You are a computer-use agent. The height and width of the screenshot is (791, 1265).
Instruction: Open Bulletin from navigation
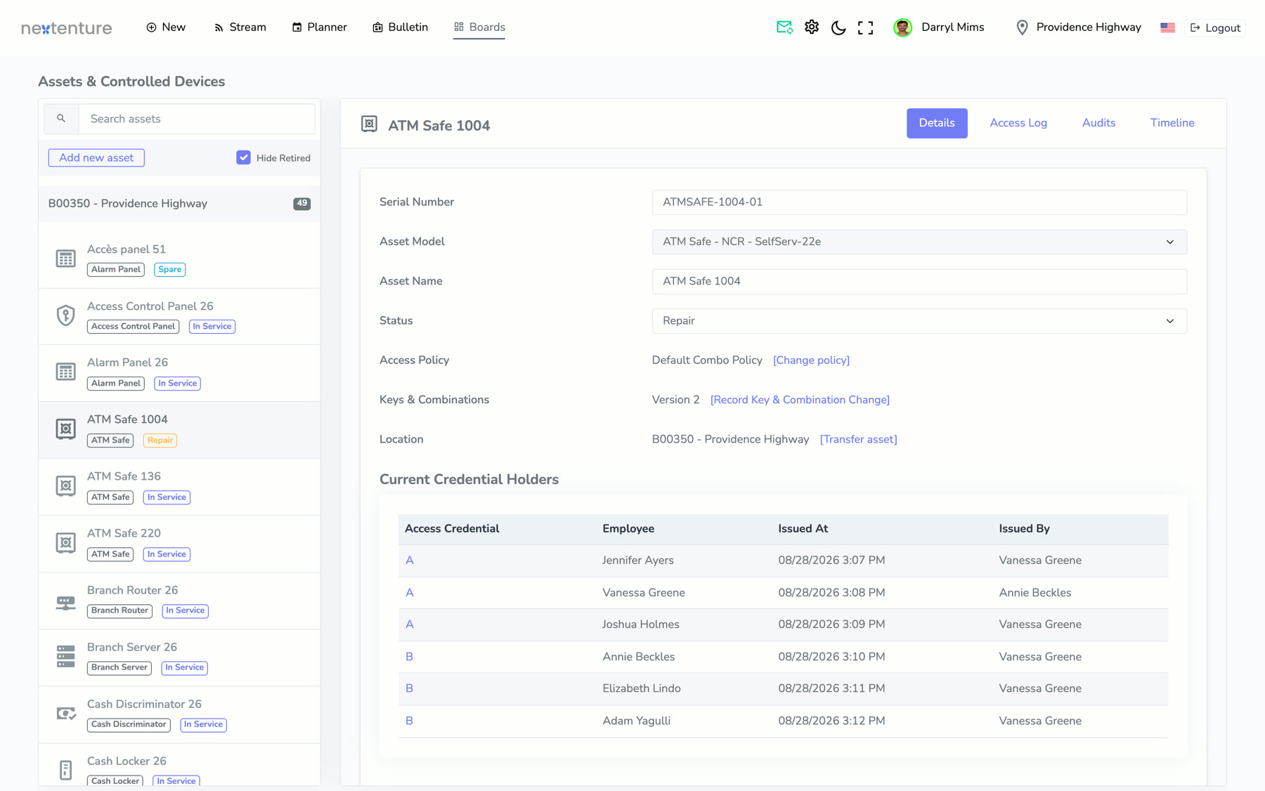400,27
